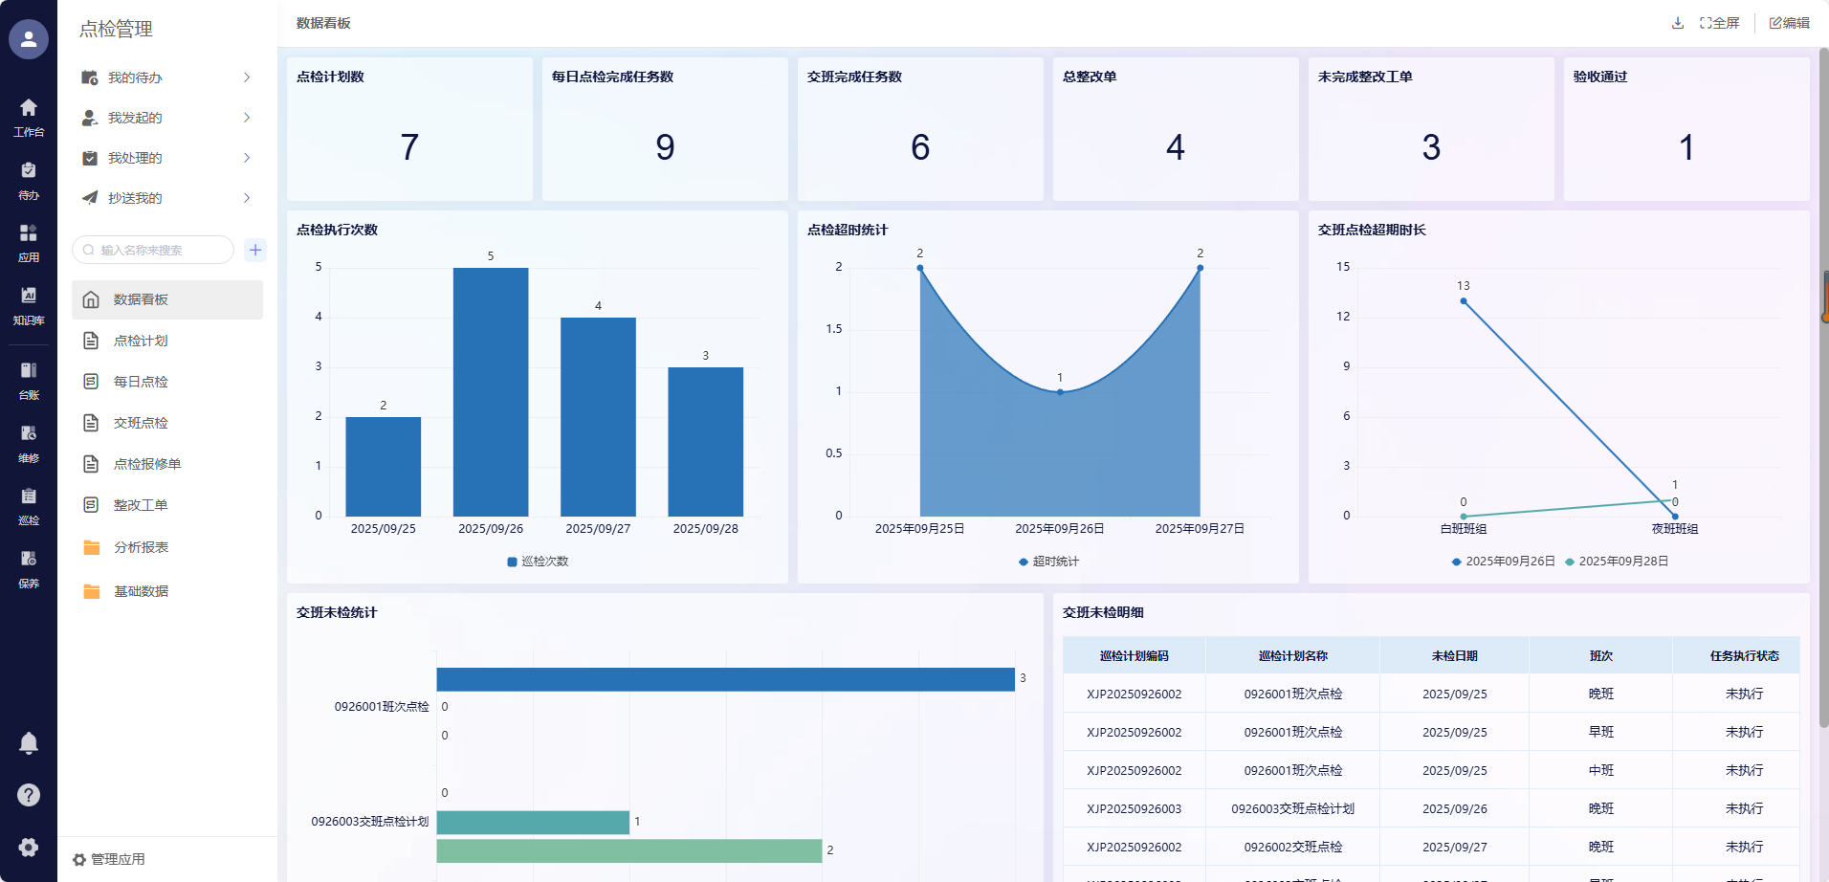Toggle the 巡检次数 legend item
1829x882 pixels.
point(538,562)
